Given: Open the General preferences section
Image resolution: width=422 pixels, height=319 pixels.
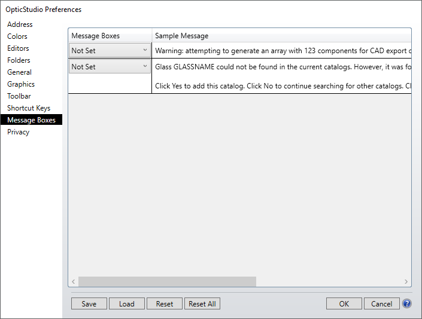Looking at the screenshot, I should point(19,72).
